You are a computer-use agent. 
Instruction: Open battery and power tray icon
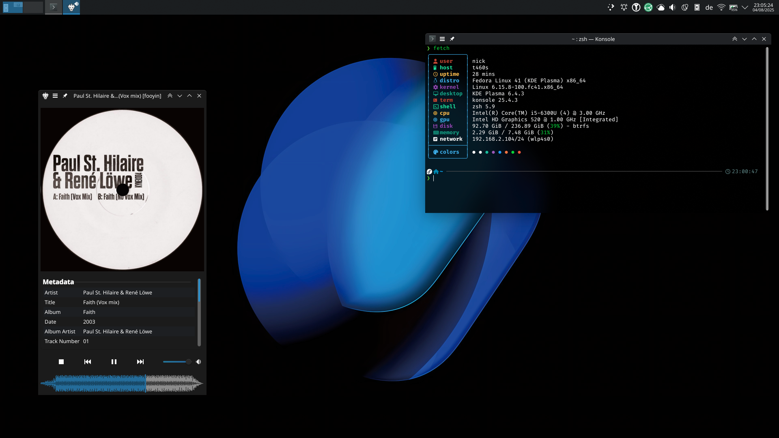734,7
